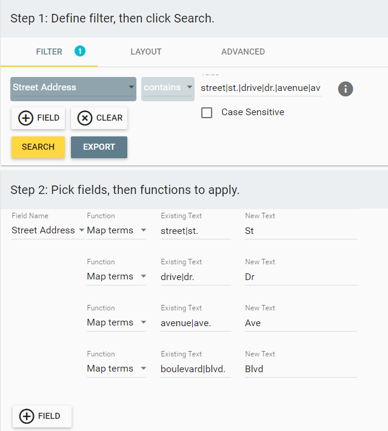Click the EXPORT button
The height and width of the screenshot is (431, 388).
99,147
